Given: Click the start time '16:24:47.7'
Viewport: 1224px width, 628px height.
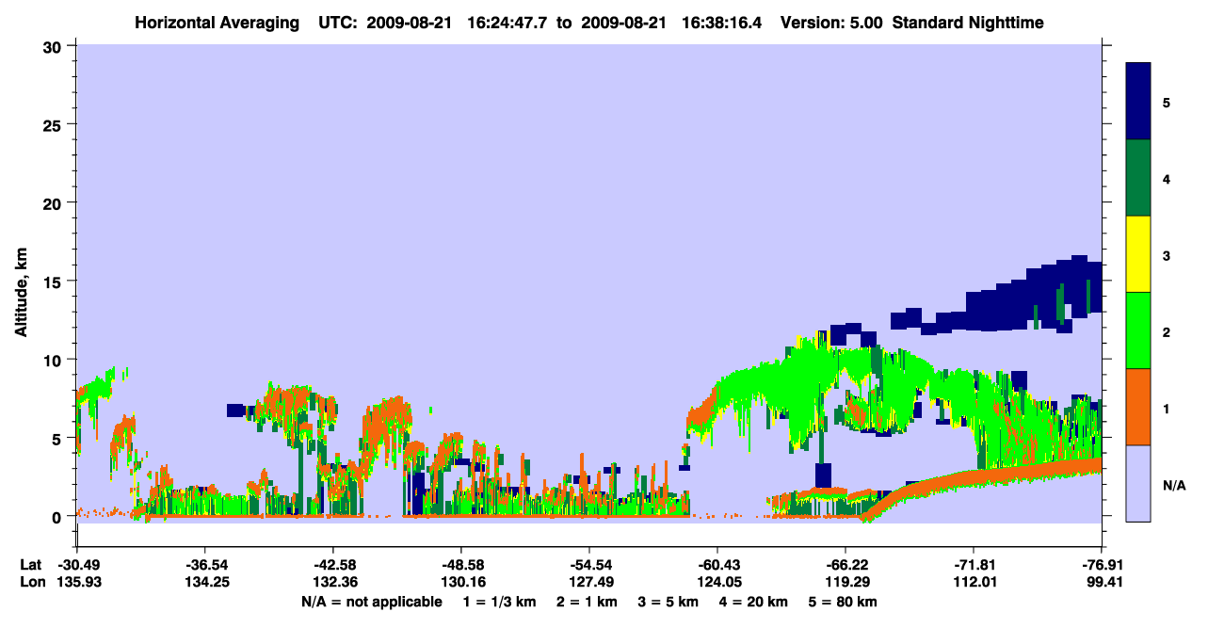Looking at the screenshot, I should [507, 22].
